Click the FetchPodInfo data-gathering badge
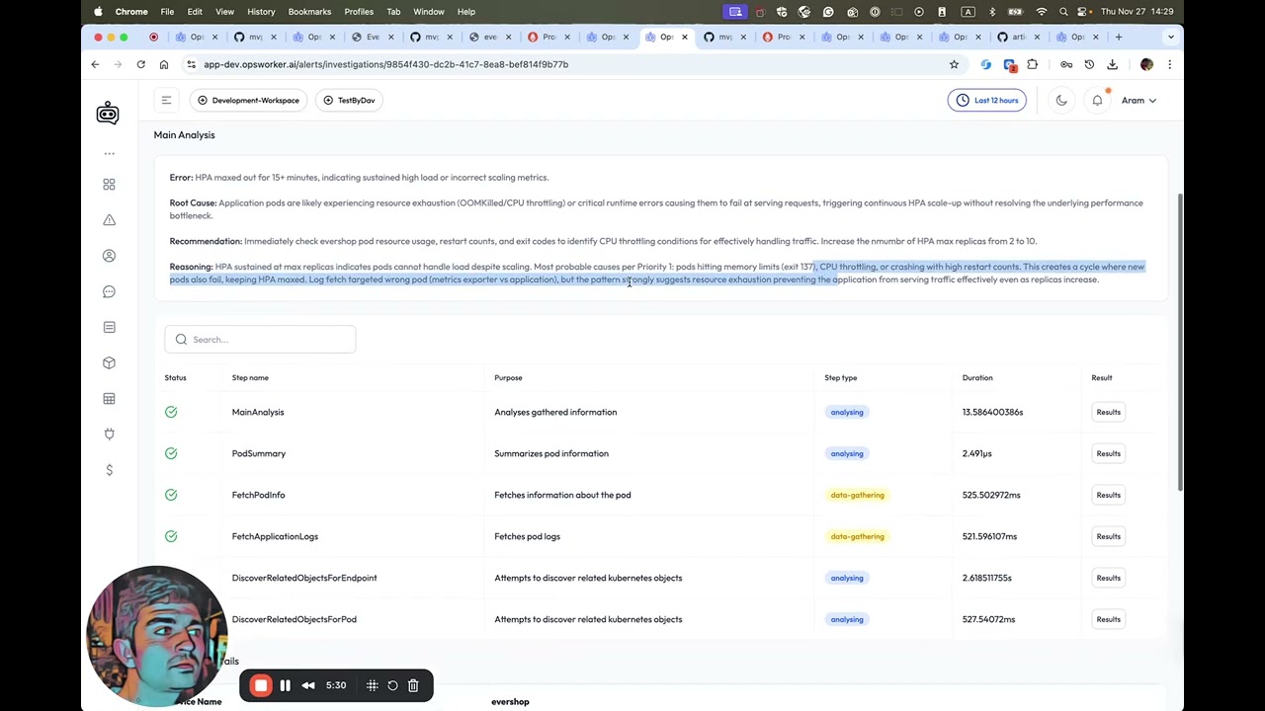Viewport: 1265px width, 711px height. click(858, 495)
